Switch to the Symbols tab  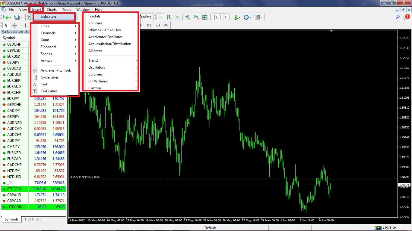[11, 219]
